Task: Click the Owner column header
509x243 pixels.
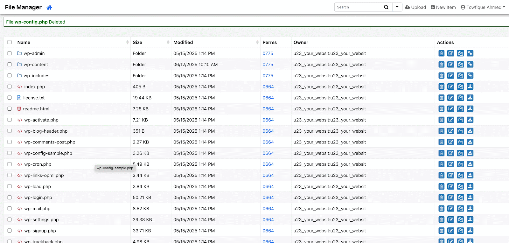Action: (x=301, y=42)
